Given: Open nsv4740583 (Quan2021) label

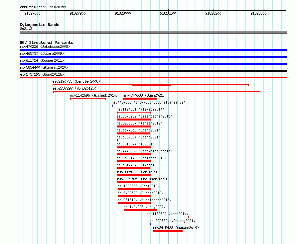Looking at the screenshot, I should pyautogui.click(x=144, y=95).
